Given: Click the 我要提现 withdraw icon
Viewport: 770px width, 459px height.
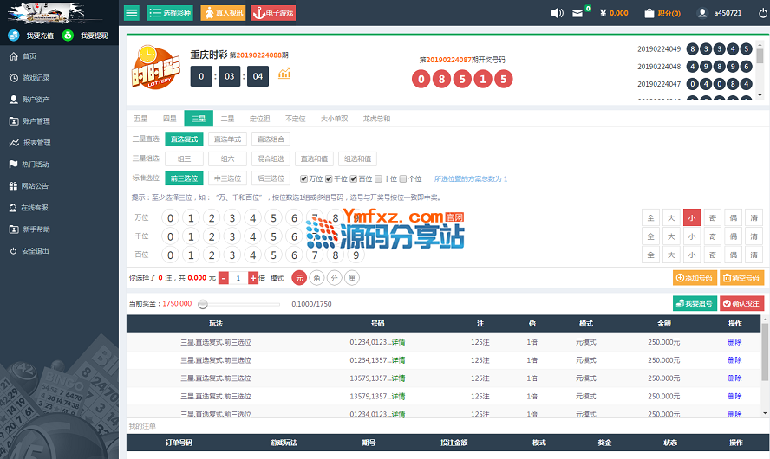Looking at the screenshot, I should point(68,36).
